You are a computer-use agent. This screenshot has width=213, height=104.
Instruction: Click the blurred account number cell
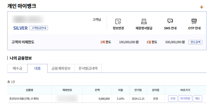[67, 98]
